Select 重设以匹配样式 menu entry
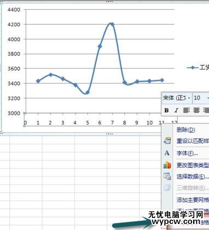Screen dimensions: 209x230 pos(193,141)
